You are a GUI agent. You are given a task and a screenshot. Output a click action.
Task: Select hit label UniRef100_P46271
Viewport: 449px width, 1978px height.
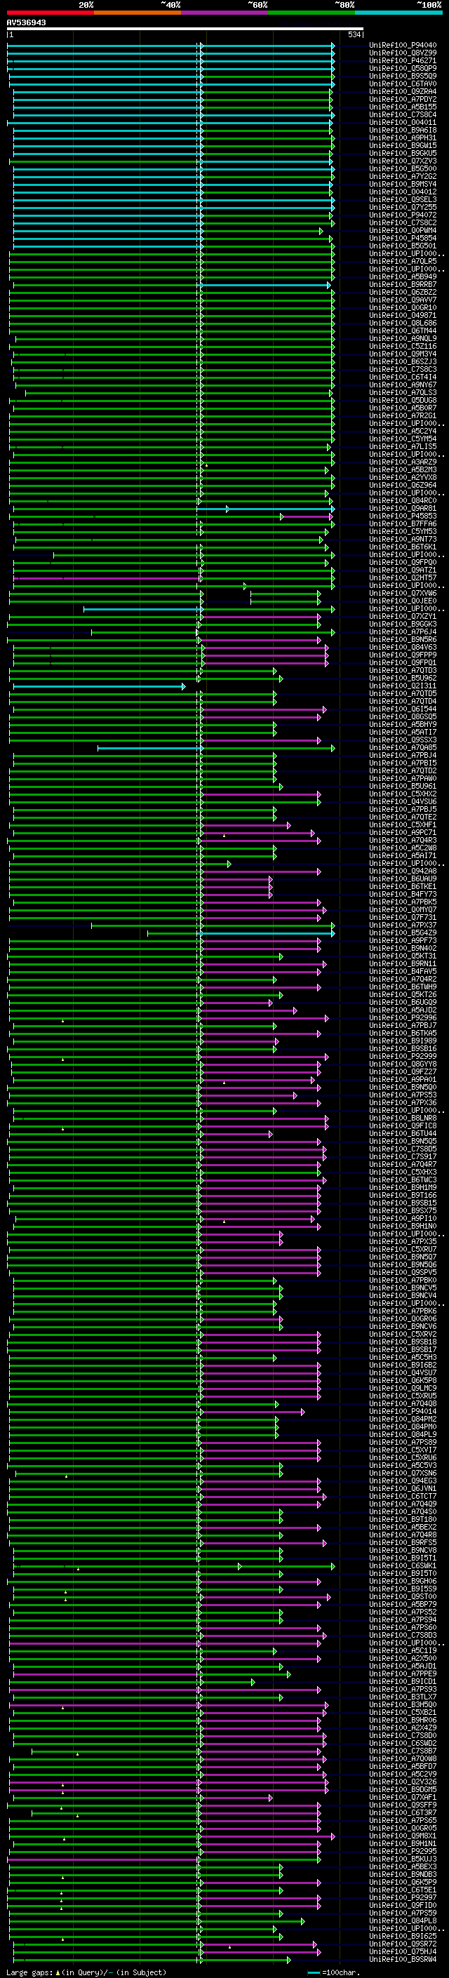point(403,60)
